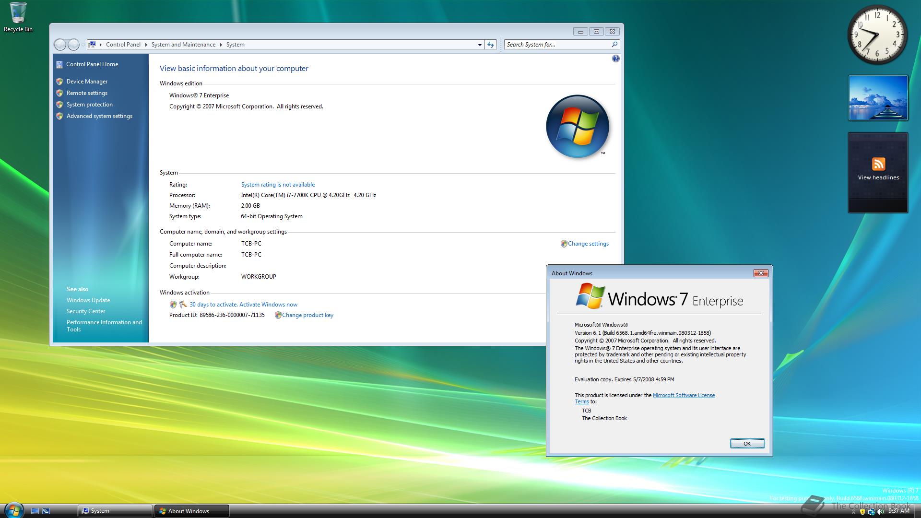Screen dimensions: 921x518
Task: Click shield icon beside Change product key
Action: 278,315
